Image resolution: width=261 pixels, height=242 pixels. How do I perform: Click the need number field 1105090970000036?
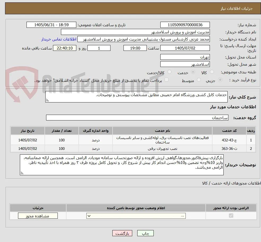point(185,25)
